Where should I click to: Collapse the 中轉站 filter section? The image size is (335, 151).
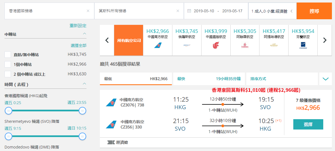(x=85, y=34)
